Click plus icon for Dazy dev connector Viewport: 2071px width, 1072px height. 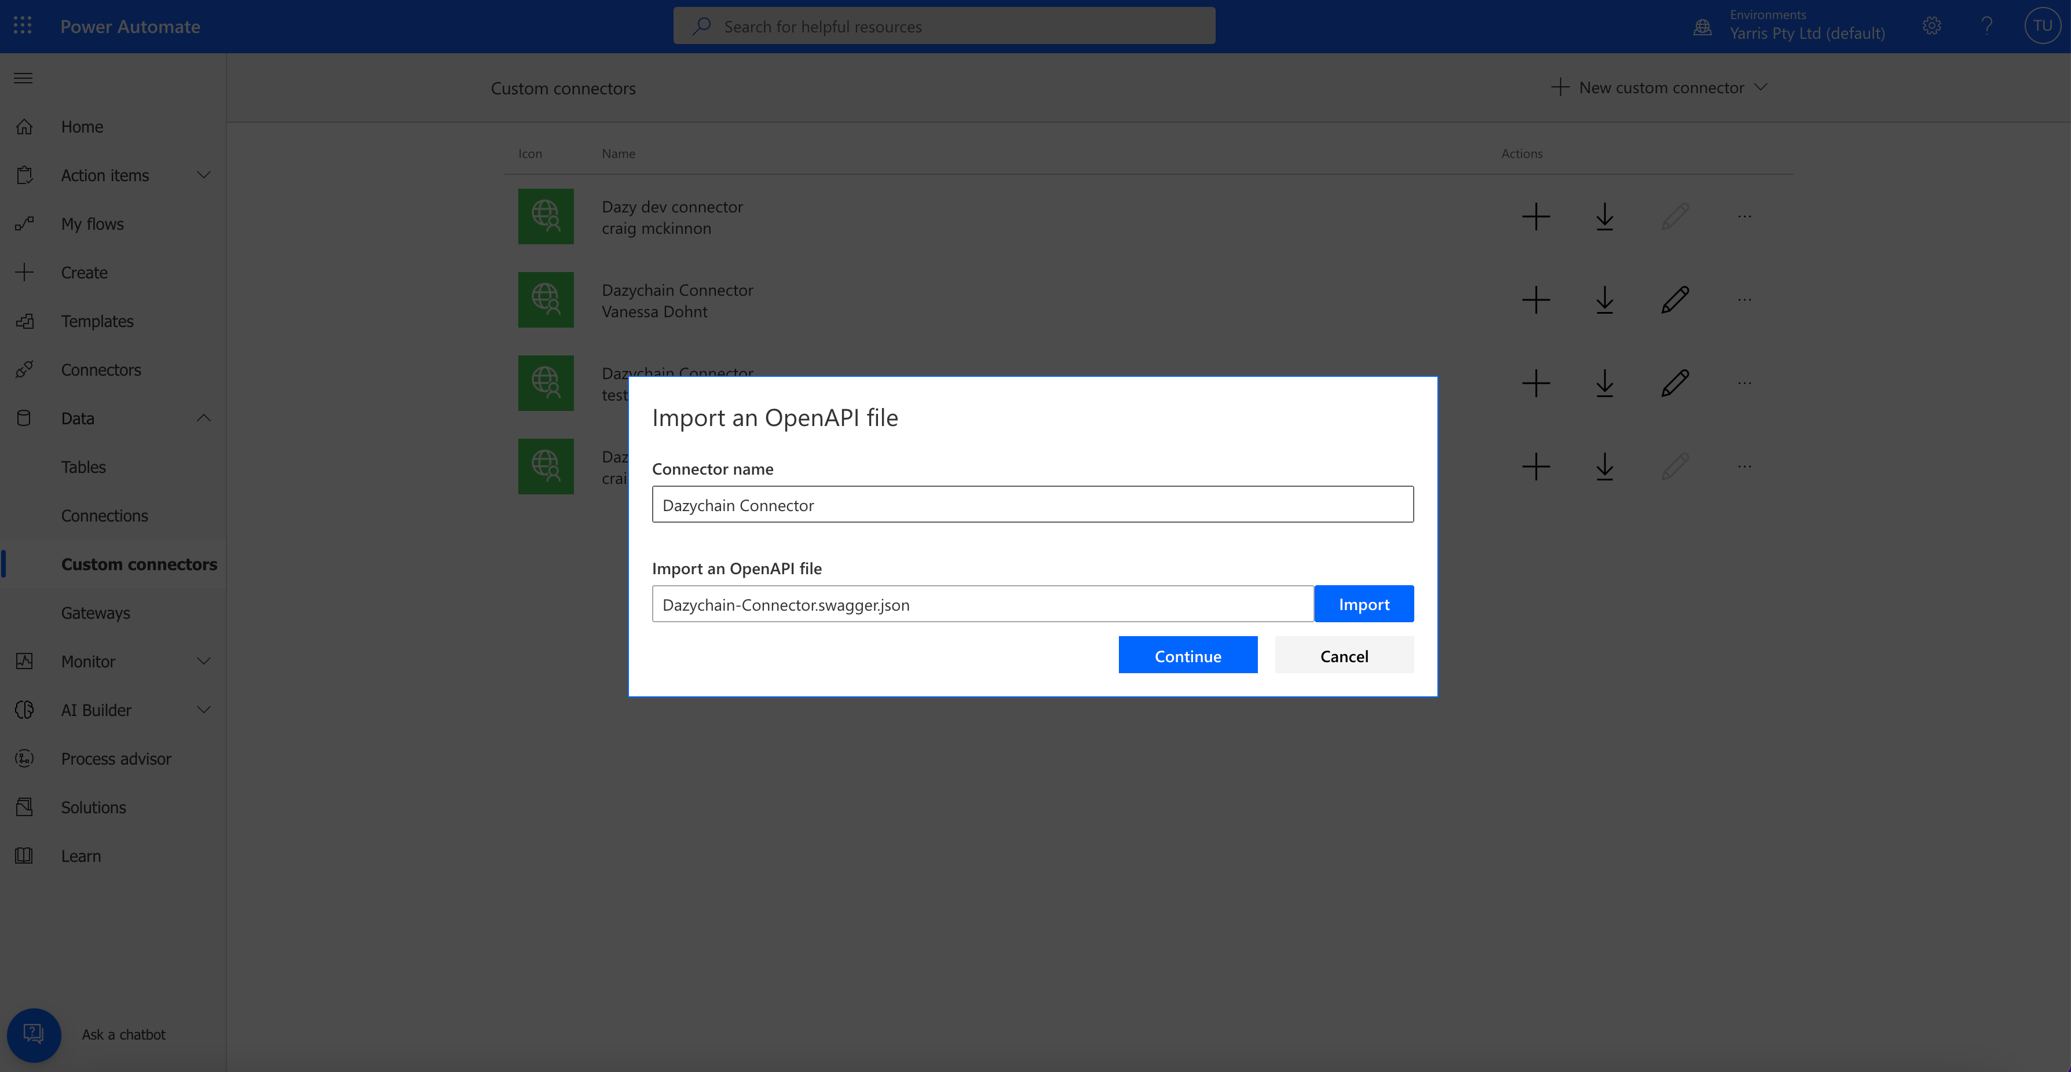pos(1535,216)
